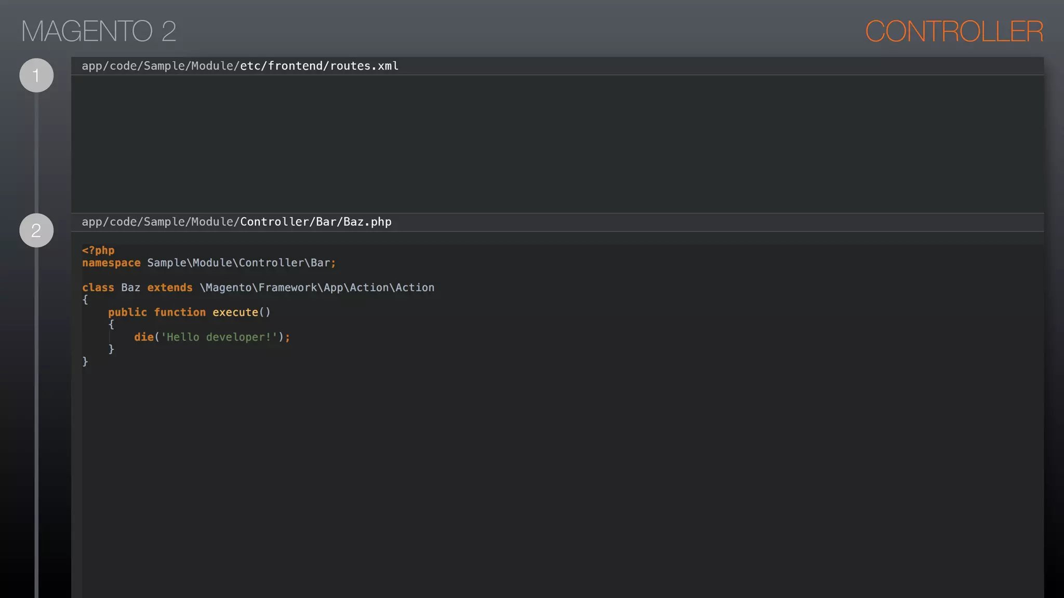Click the die('Hello developer!') statement
This screenshot has width=1064, height=598.
212,337
